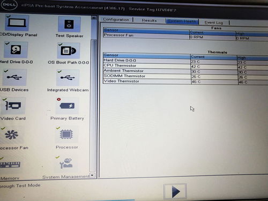Click the scroll down arrow of device list
The image size is (268, 201).
click(x=92, y=175)
